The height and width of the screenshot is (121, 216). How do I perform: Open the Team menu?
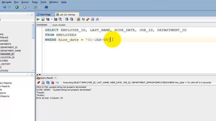[34, 2]
